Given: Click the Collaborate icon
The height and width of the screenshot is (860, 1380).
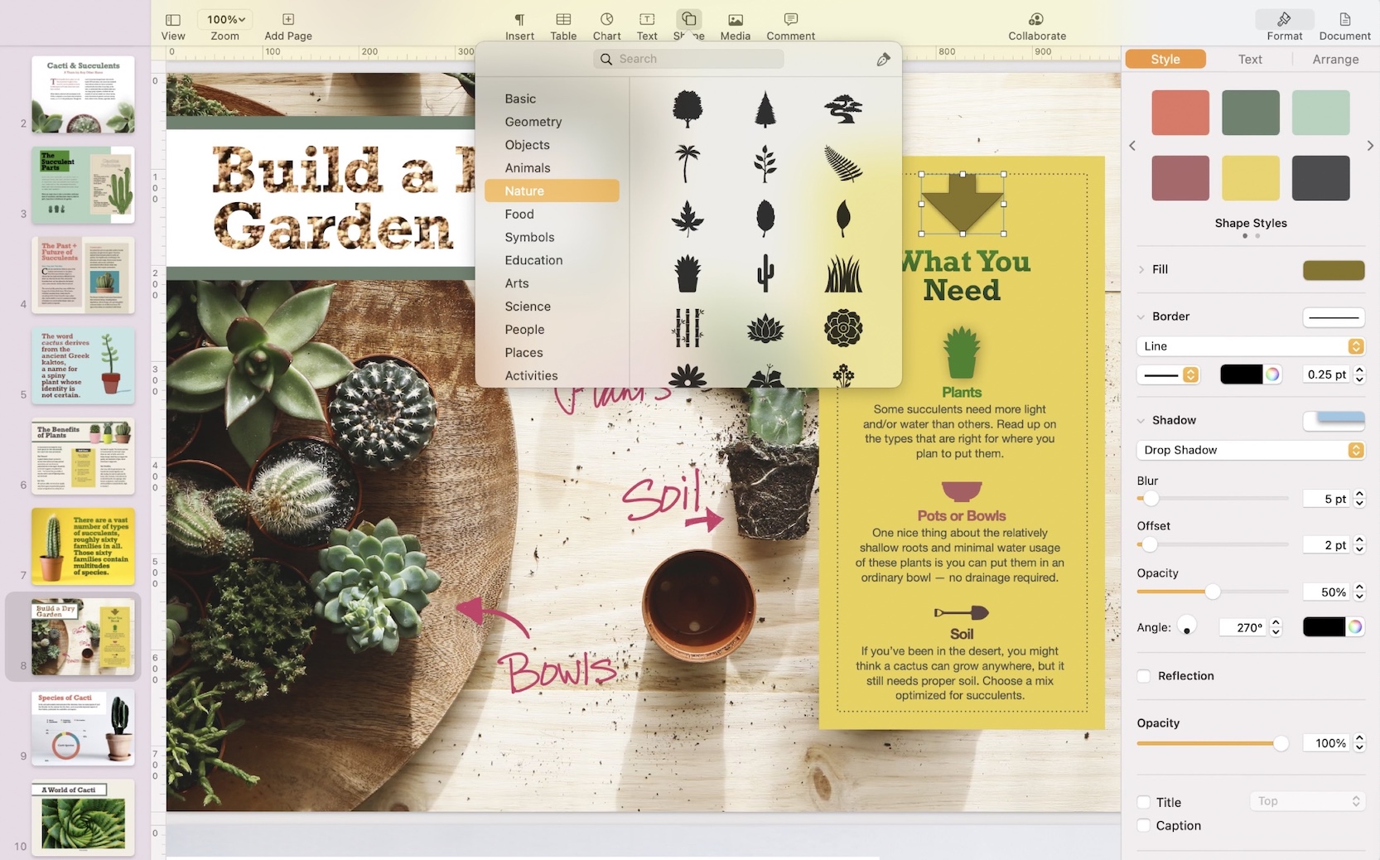Looking at the screenshot, I should [1036, 26].
